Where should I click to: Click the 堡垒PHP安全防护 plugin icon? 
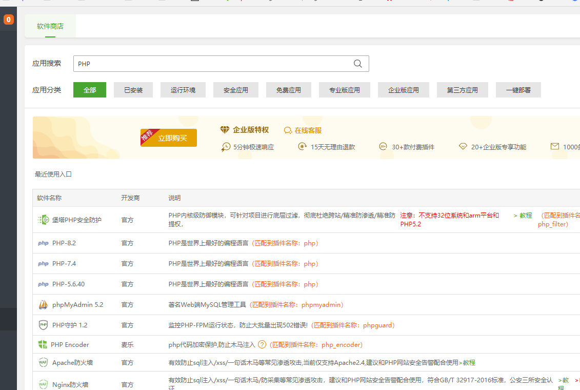coord(43,220)
